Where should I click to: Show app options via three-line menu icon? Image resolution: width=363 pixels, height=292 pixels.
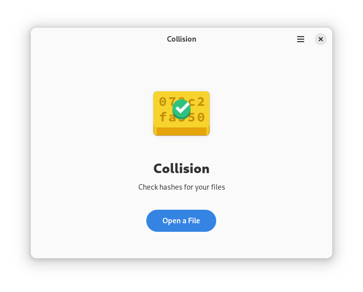(301, 39)
